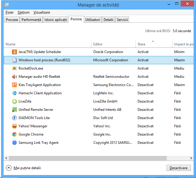
Task: Switch to the Utilizatori tab
Action: [93, 20]
